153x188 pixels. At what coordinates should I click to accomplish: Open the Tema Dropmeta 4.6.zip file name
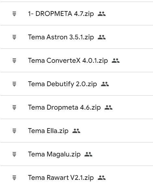click(64, 108)
